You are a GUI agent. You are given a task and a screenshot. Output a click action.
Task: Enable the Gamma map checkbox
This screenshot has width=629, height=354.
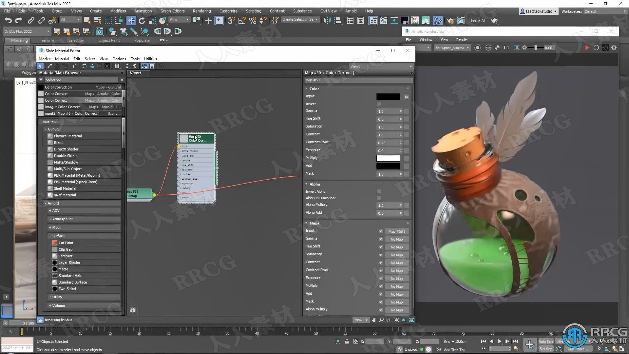coord(380,239)
